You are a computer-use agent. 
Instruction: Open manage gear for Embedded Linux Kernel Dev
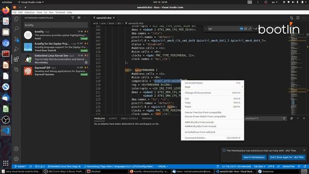pos(86,62)
